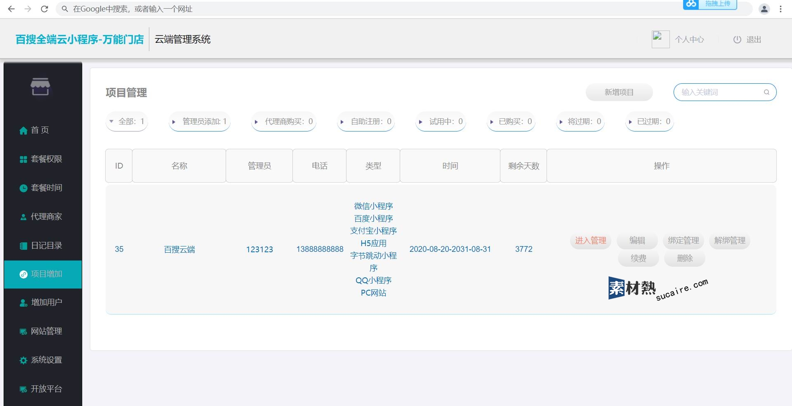The height and width of the screenshot is (406, 792).
Task: Click the monitor icon beside 网站管理
Action: click(x=24, y=331)
